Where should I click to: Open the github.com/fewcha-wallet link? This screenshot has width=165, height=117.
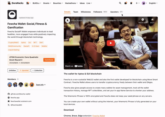click(20, 94)
